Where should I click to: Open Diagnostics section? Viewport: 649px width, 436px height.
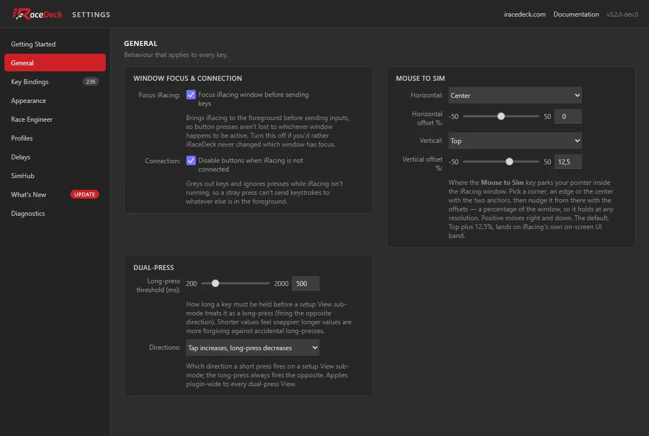tap(55, 214)
